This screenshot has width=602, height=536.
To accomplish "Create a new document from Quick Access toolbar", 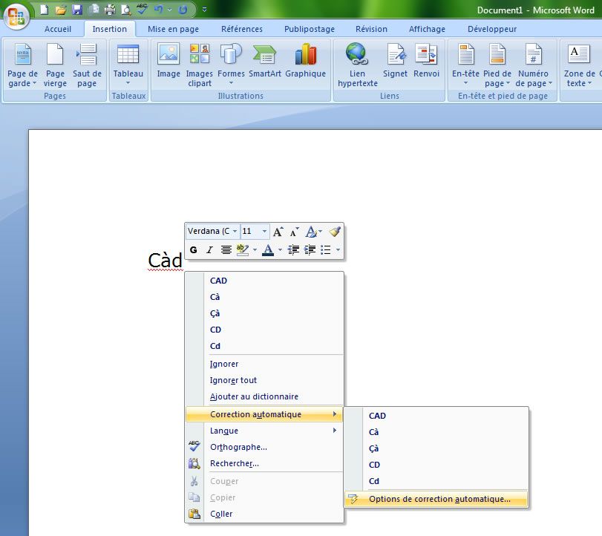I will [x=44, y=10].
